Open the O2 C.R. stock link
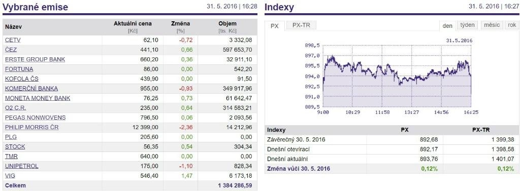The height and width of the screenshot is (191, 520). 16,108
